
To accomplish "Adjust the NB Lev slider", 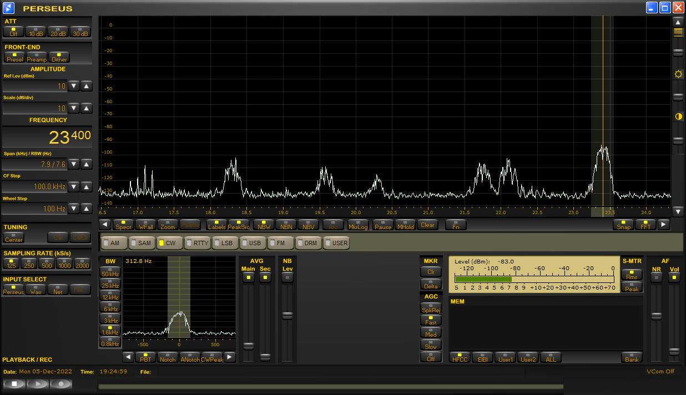I will click(x=287, y=316).
